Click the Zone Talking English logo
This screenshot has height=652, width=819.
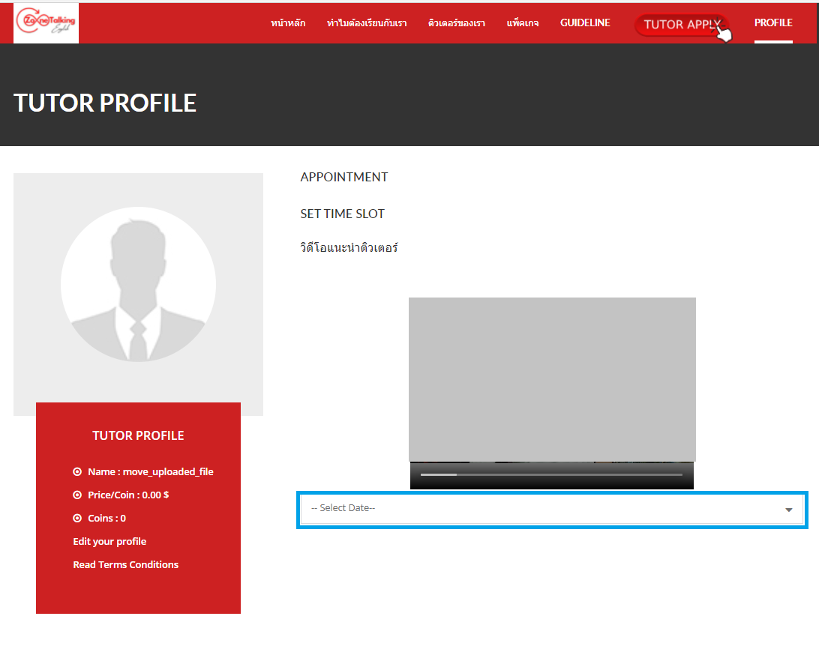[x=46, y=22]
